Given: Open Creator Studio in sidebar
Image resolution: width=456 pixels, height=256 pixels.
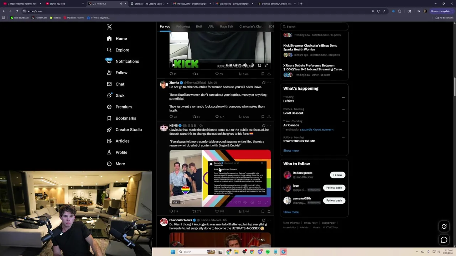Looking at the screenshot, I should point(124,129).
